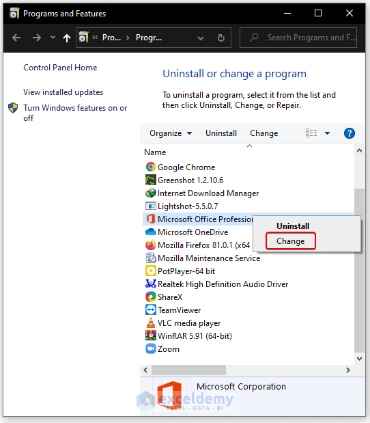Choose Change from the context menu

(291, 241)
